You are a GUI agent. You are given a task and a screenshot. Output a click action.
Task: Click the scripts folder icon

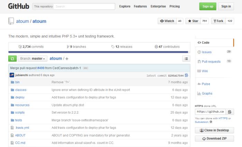12,112
